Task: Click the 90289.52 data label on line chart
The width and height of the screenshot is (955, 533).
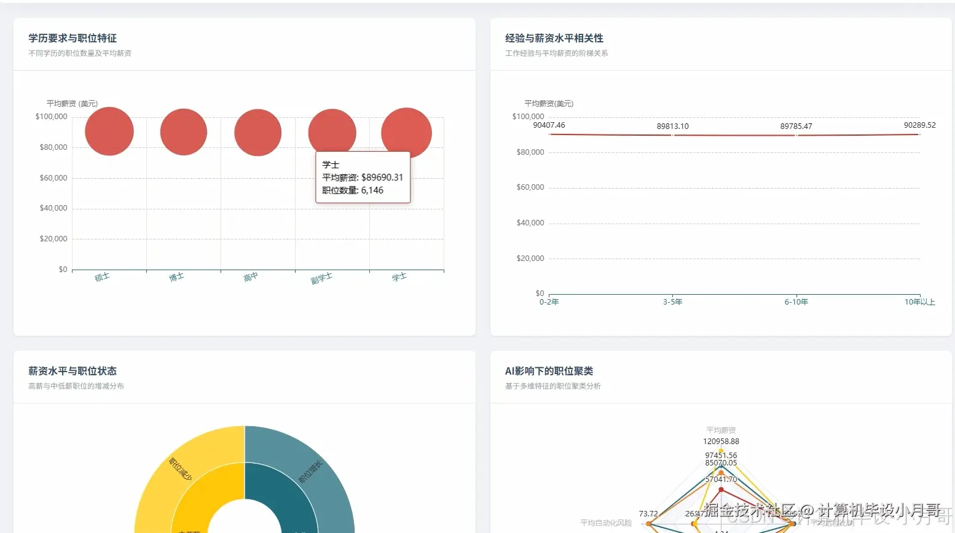Action: pyautogui.click(x=919, y=125)
